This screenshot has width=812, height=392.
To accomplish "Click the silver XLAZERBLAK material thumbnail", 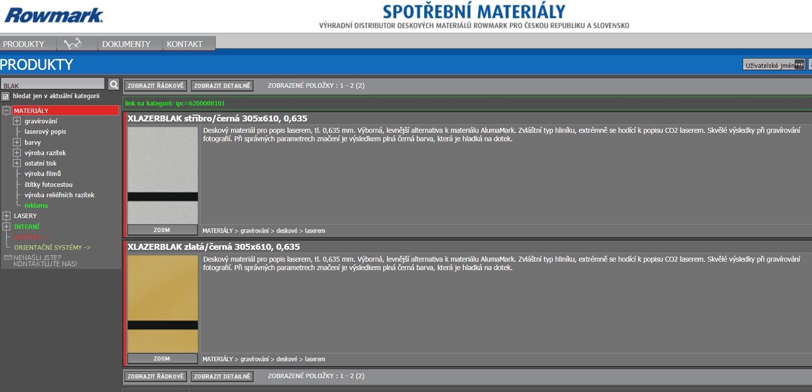I will click(x=163, y=175).
